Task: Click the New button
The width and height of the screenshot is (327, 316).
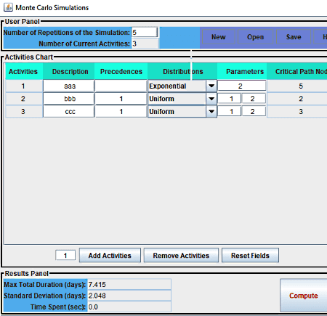Action: point(219,37)
